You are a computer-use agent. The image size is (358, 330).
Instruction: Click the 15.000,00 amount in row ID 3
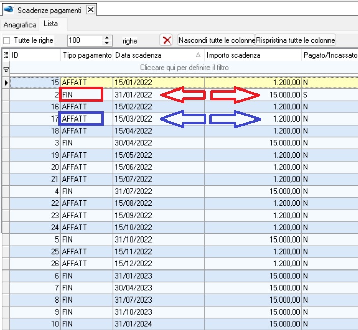pos(253,143)
